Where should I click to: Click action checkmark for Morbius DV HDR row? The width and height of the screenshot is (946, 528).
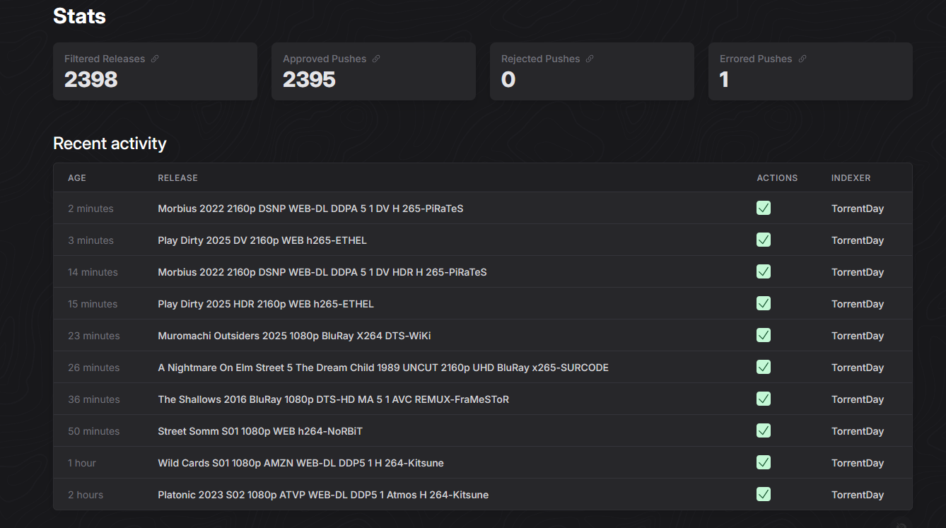pos(764,271)
